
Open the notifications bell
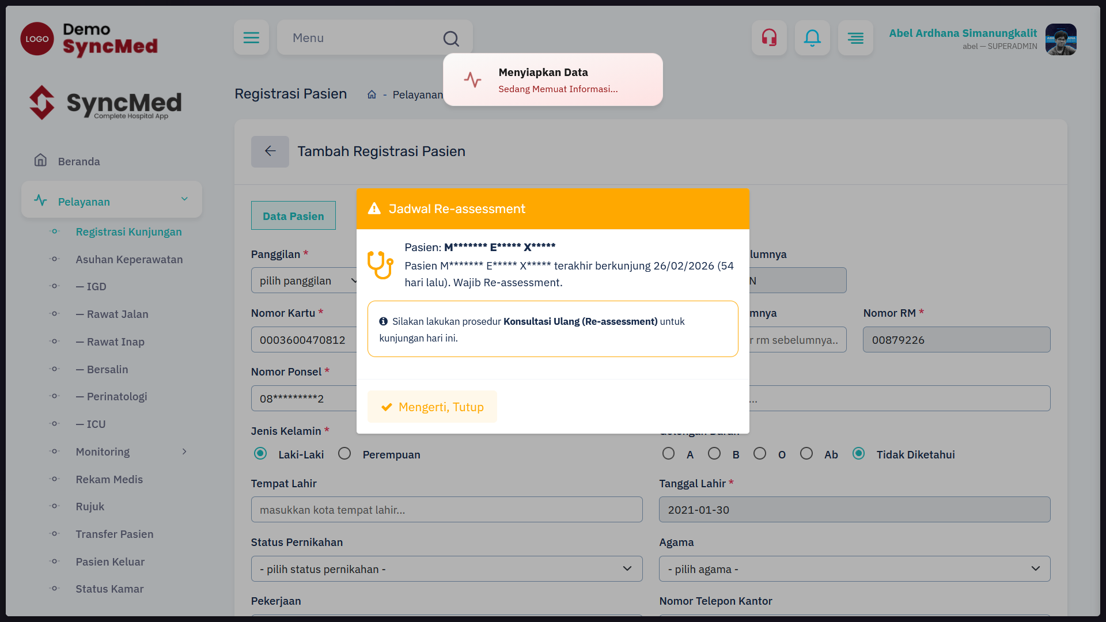tap(812, 37)
